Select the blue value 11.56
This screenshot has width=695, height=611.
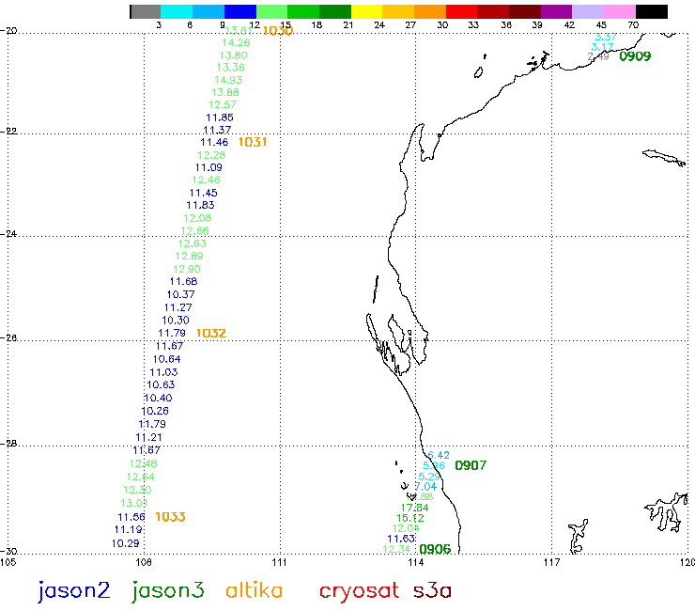pyautogui.click(x=131, y=517)
